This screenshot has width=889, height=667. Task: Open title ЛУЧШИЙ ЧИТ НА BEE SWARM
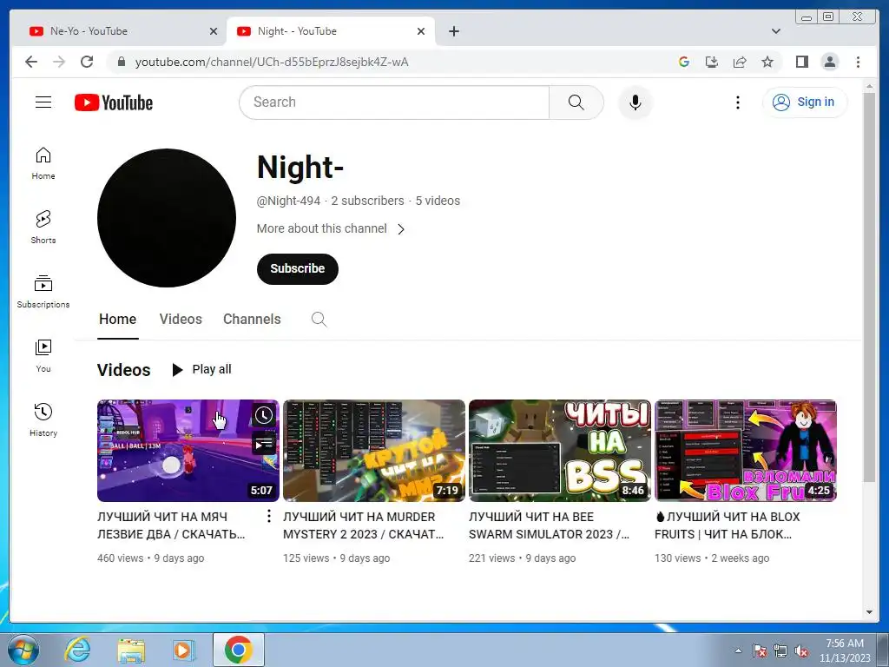549,525
